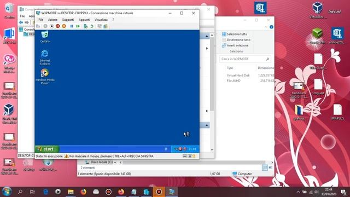Expand the Disco locale (C:) dropdown arrow
The image size is (350, 197).
coord(115,163)
